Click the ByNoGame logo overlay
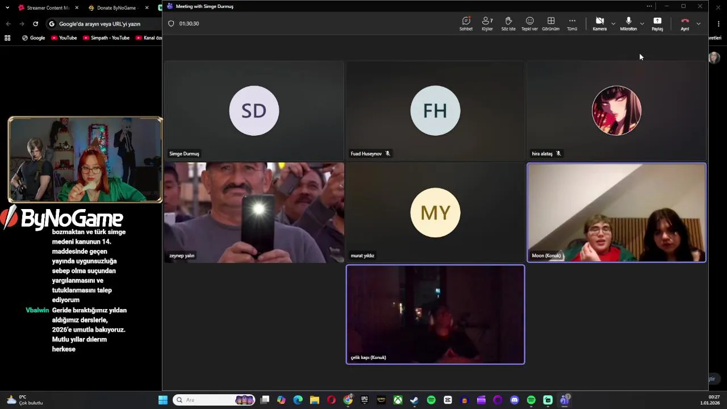 point(61,218)
